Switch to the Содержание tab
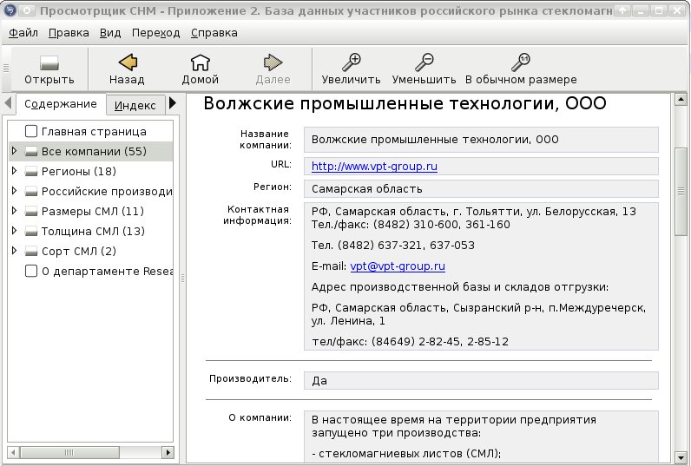 pos(61,104)
